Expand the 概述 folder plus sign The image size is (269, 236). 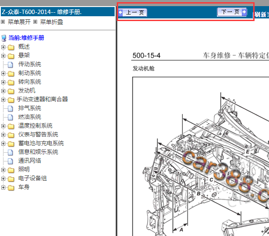(3, 47)
